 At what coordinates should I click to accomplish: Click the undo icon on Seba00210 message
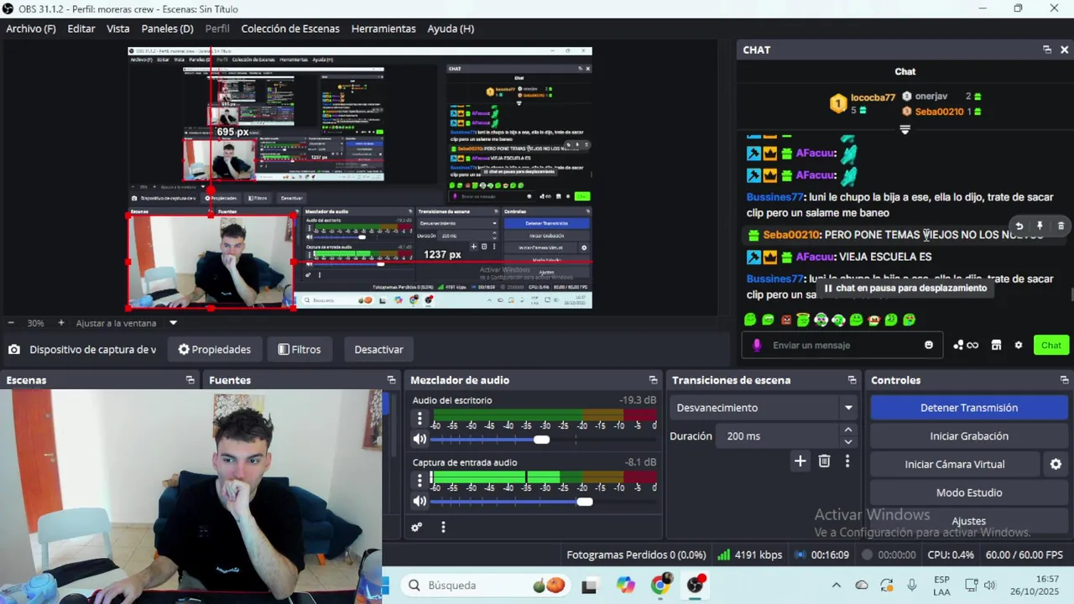[x=1019, y=226]
